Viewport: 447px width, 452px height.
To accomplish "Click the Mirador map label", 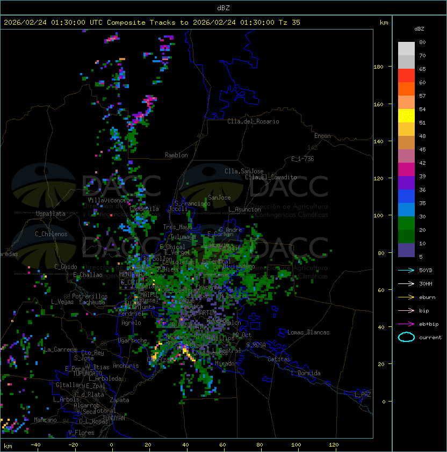I will [226, 363].
